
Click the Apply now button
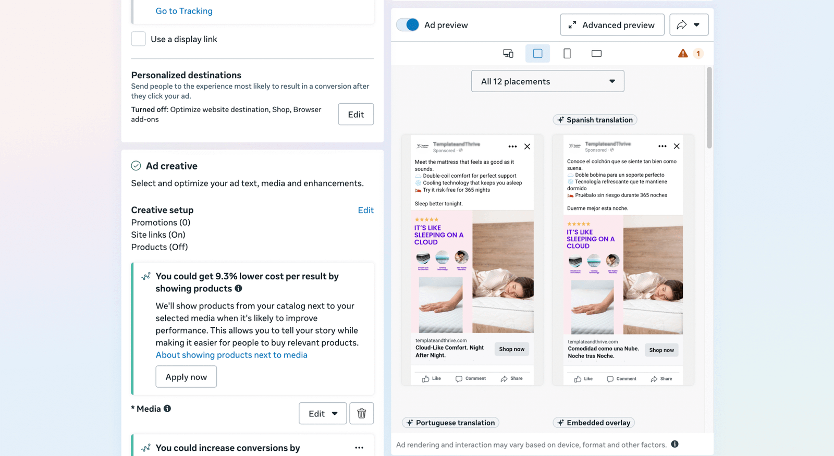[186, 377]
